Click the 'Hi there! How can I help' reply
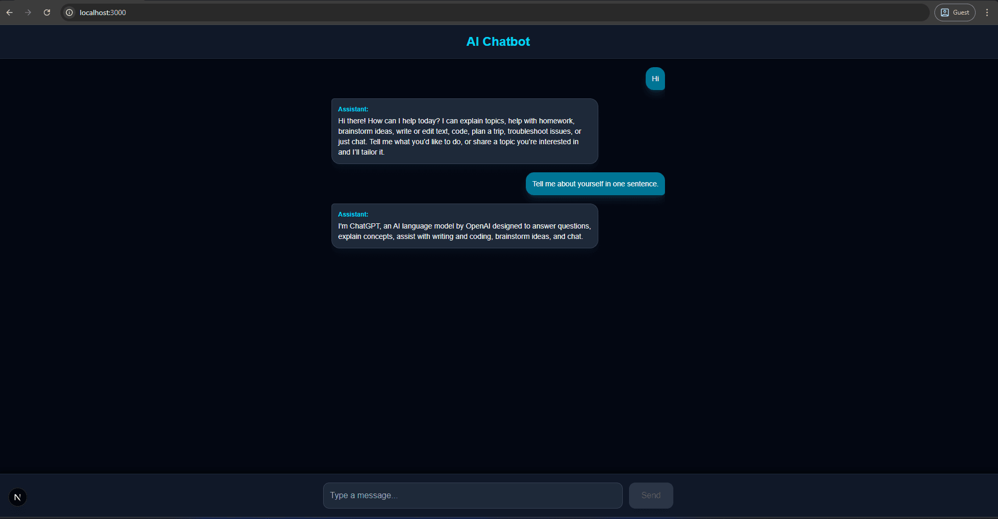Image resolution: width=998 pixels, height=519 pixels. (x=459, y=136)
